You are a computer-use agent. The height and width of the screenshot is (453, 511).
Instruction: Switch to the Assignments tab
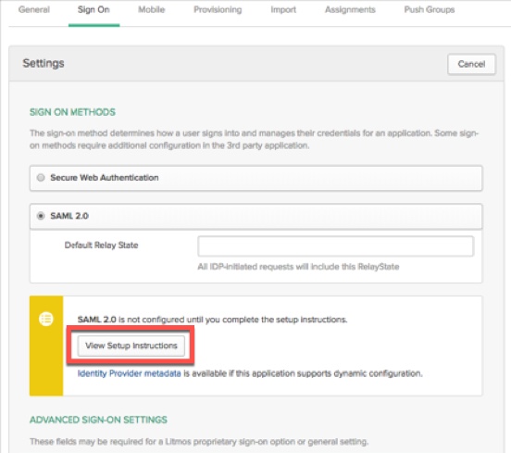350,10
